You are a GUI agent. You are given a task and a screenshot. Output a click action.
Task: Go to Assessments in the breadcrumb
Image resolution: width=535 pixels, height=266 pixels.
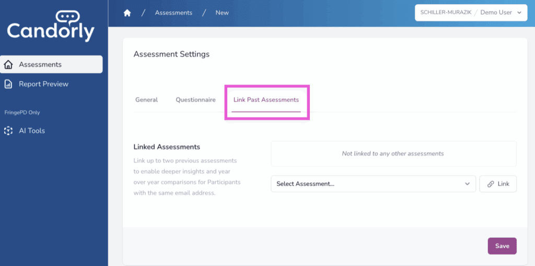tap(173, 13)
